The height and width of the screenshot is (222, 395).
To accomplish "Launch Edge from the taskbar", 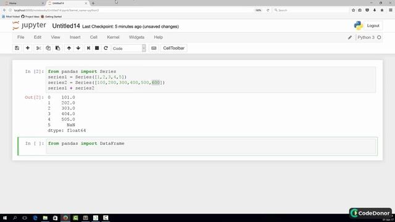I will coord(35,218).
